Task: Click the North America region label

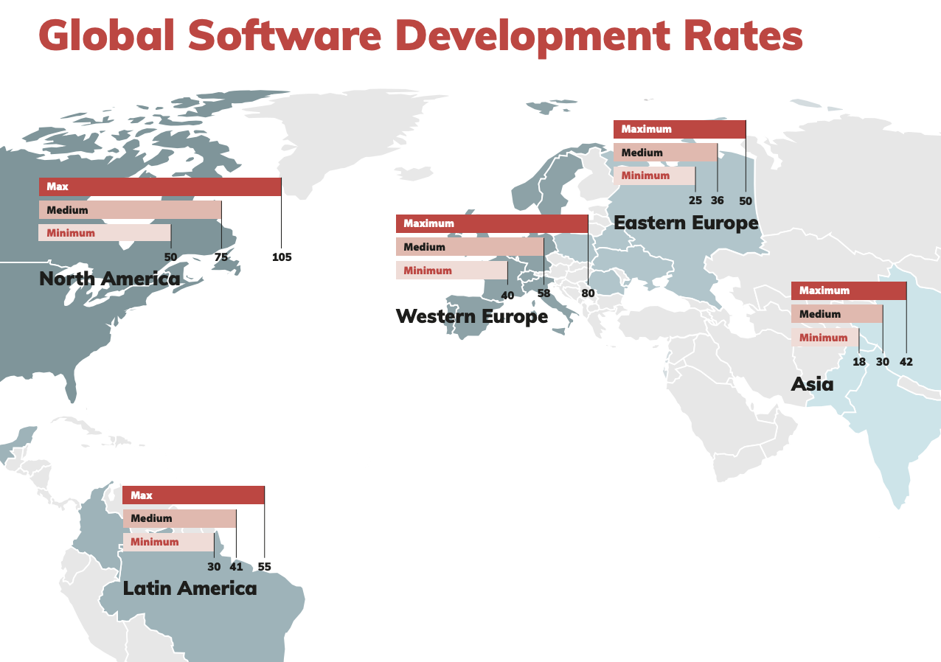Action: tap(108, 279)
